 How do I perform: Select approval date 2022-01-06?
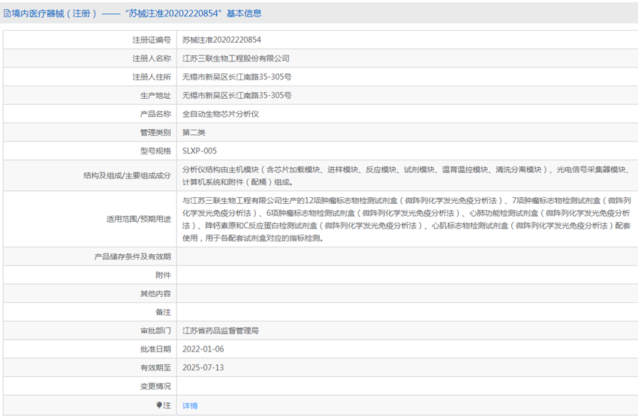pos(203,349)
